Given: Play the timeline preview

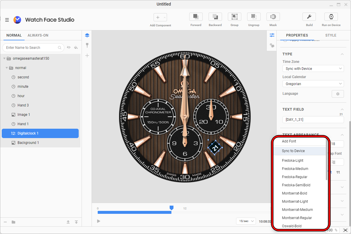Looking at the screenshot, I should (99, 221).
